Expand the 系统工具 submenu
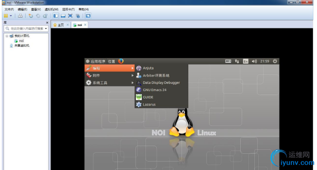This screenshot has height=170, width=317. tap(110, 83)
